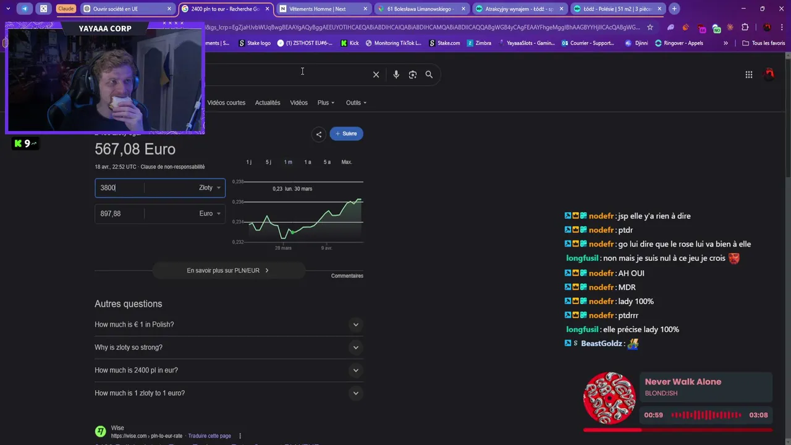Click the PLN/EUR exchange rate chart line

(306, 219)
